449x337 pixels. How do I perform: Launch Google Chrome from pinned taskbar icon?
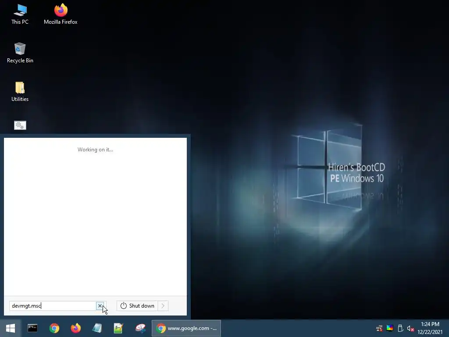point(54,328)
